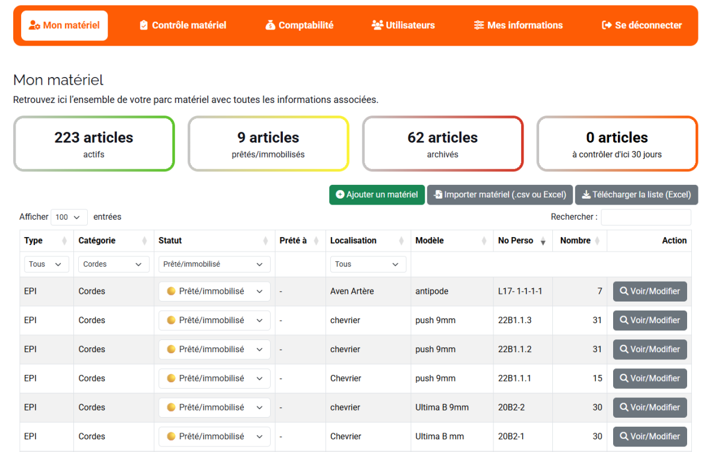Focus the Rechercher search field
This screenshot has width=722, height=452.
point(646,217)
